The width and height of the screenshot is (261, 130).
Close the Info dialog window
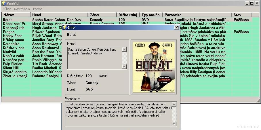click(177, 27)
